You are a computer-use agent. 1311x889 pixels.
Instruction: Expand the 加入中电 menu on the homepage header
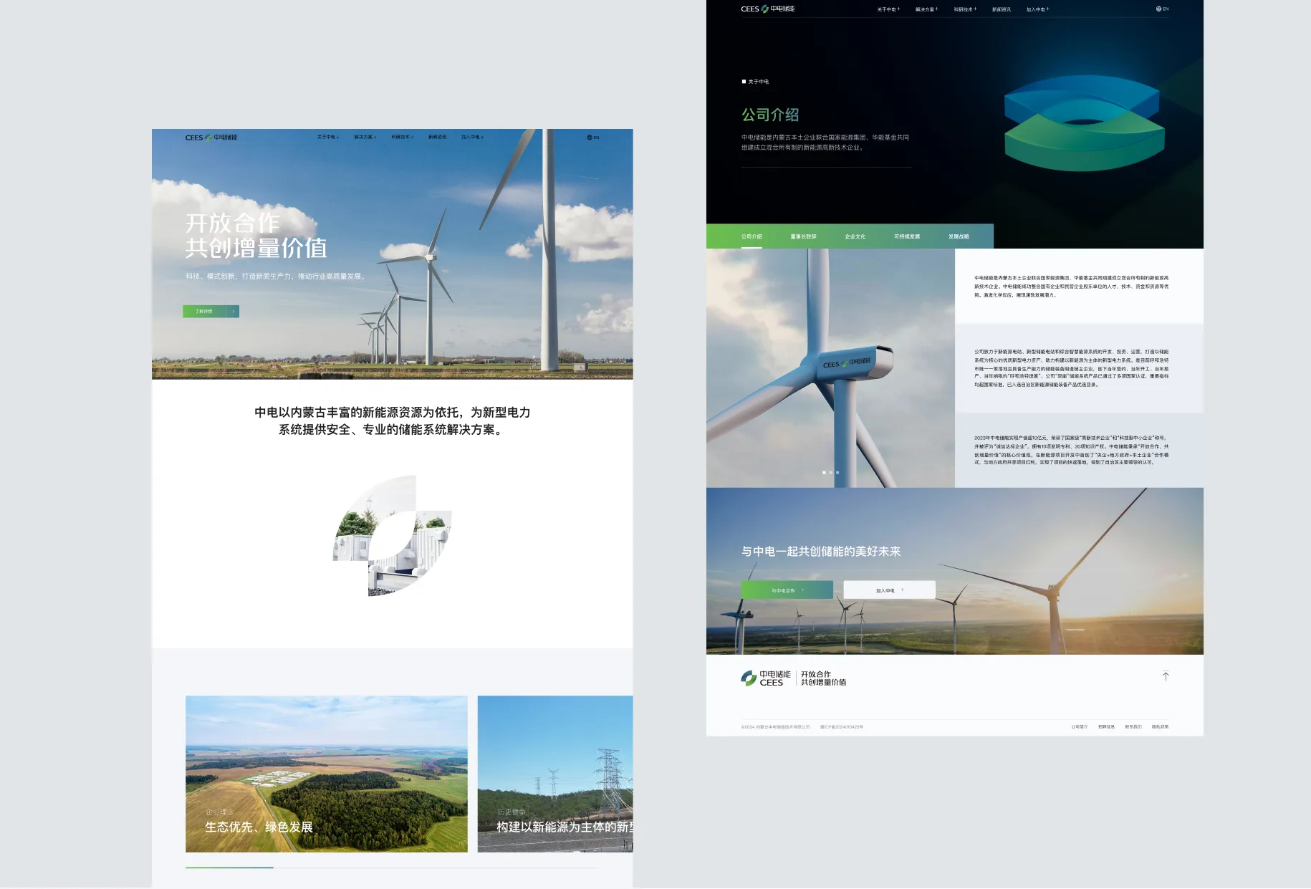(472, 138)
